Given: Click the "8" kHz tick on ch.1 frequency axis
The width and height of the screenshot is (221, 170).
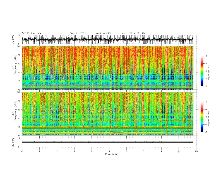Looking at the screenshot, I should 20,55.
